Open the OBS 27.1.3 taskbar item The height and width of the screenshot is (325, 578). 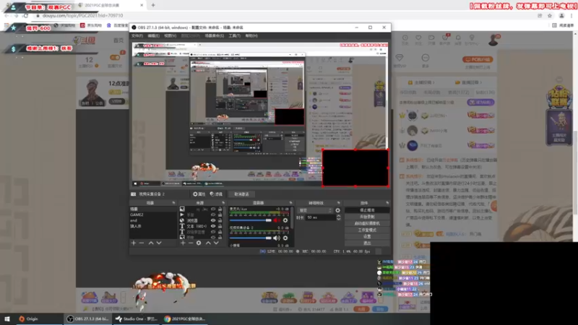tap(88, 318)
